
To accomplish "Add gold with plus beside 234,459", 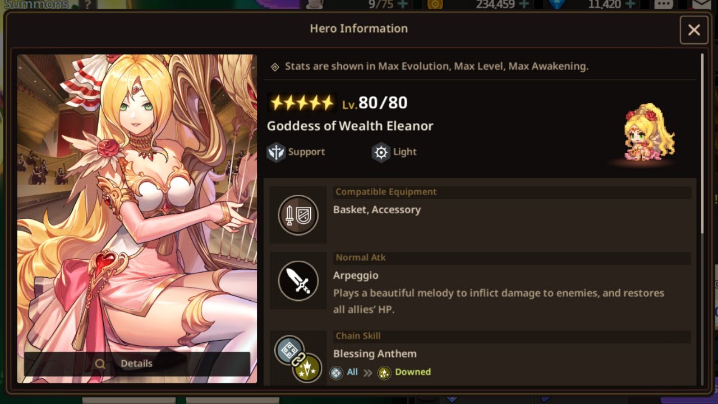I will coord(524,4).
